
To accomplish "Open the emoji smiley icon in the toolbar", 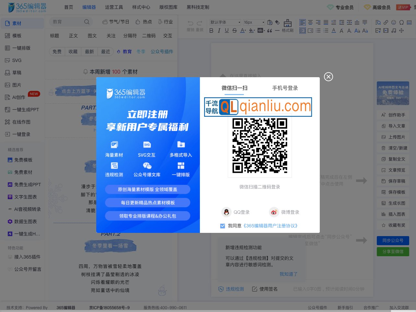I will [x=394, y=22].
